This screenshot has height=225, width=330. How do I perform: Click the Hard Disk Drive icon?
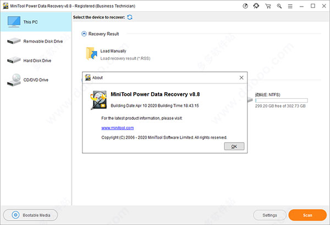click(14, 60)
